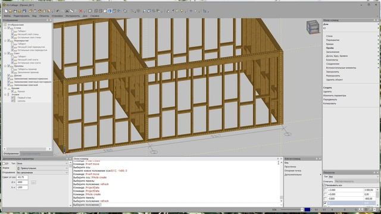Image resolution: width=381 pixels, height=214 pixels.
Task: Click the blue color swatch in status bar
Action: click(x=307, y=209)
